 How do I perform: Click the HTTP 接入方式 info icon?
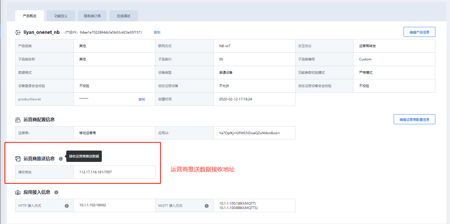pos(67,206)
